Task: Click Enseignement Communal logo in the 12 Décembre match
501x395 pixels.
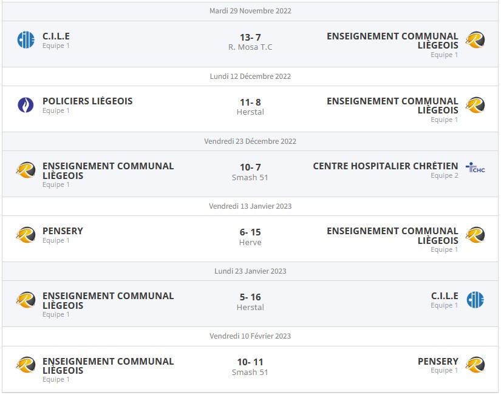Action: click(475, 105)
